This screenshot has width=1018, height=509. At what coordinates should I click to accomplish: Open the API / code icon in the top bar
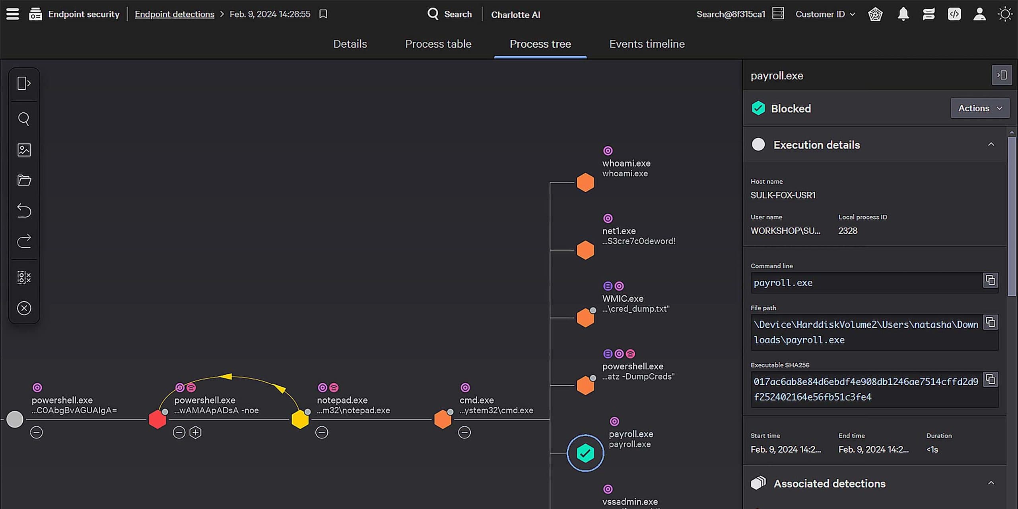click(x=954, y=14)
